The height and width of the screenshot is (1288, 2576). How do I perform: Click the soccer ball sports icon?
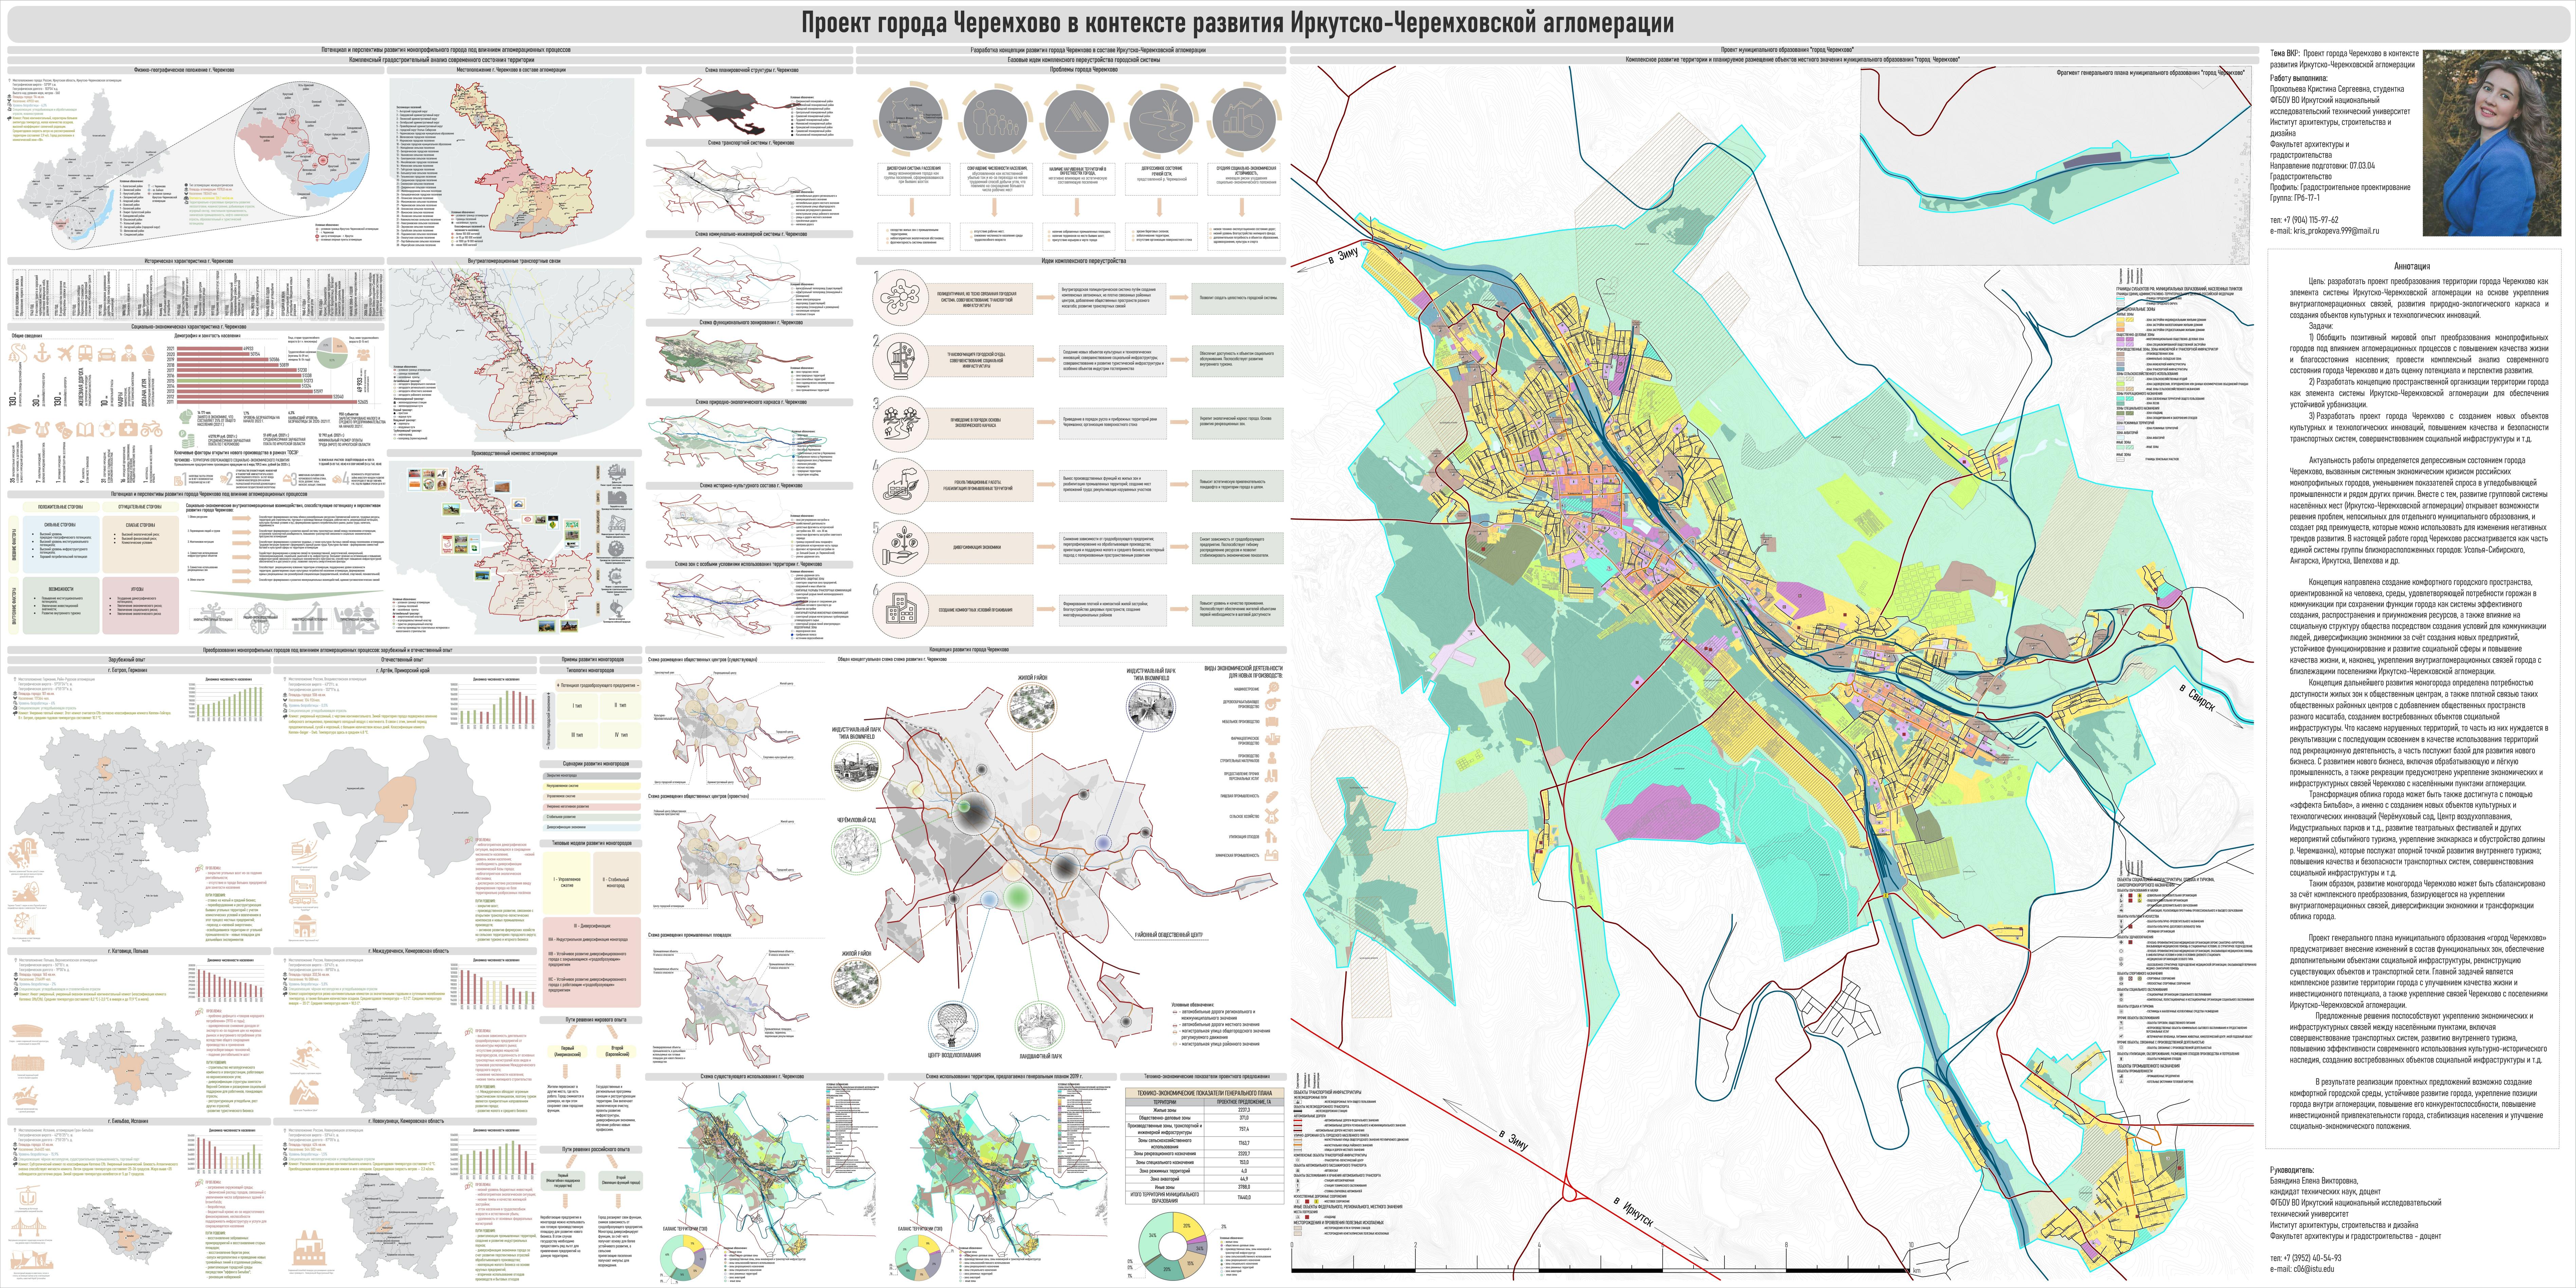point(107,429)
